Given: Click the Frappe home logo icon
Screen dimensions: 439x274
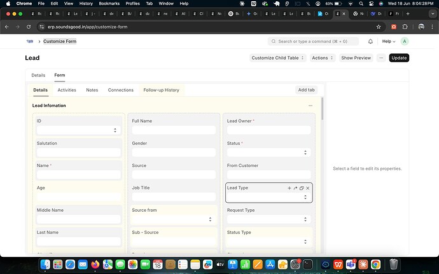Looking at the screenshot, I should pyautogui.click(x=30, y=41).
